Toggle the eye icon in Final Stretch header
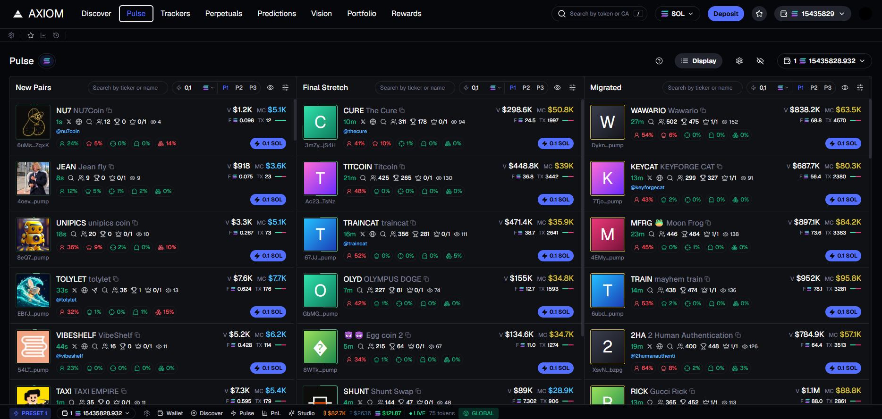This screenshot has width=882, height=419. [x=557, y=88]
